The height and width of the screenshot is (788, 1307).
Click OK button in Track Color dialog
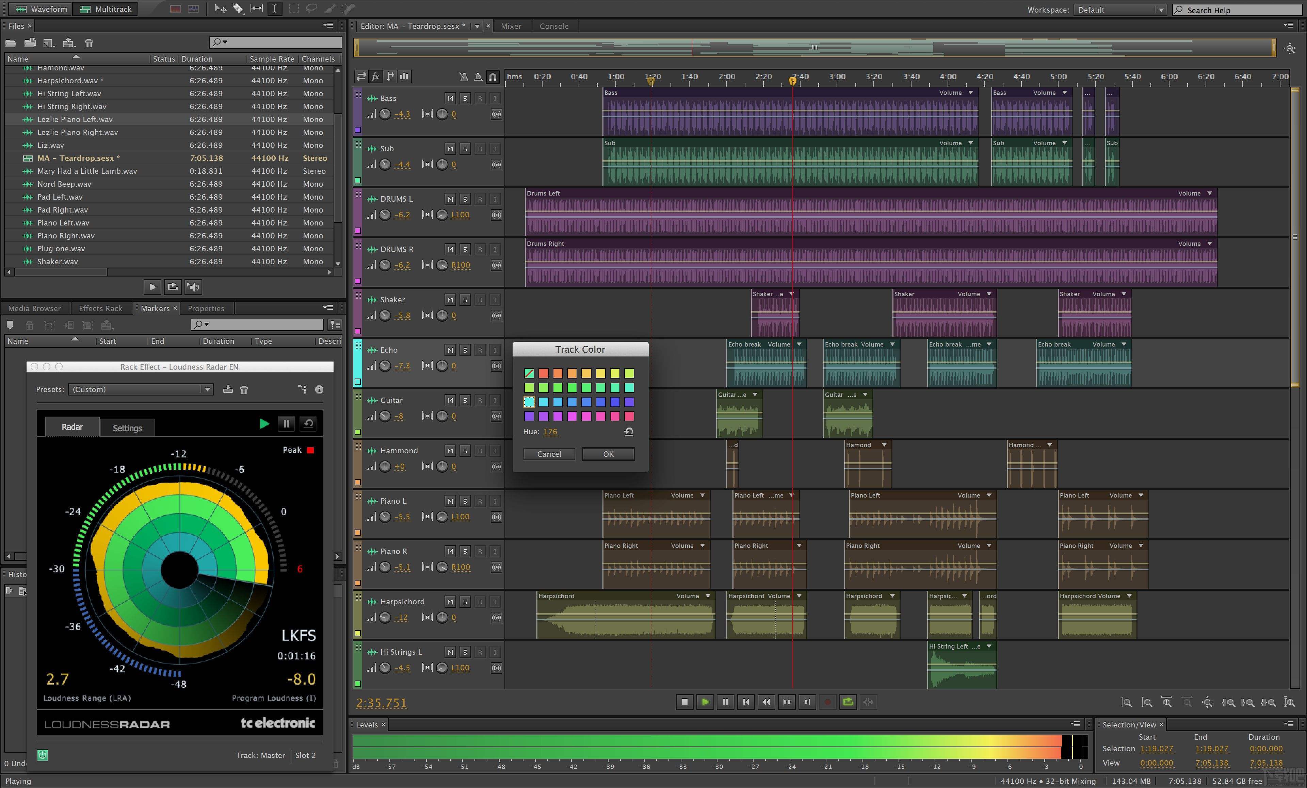pyautogui.click(x=608, y=454)
